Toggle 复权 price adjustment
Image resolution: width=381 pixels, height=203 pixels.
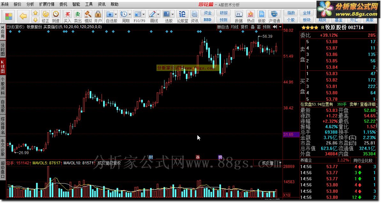click(x=244, y=27)
